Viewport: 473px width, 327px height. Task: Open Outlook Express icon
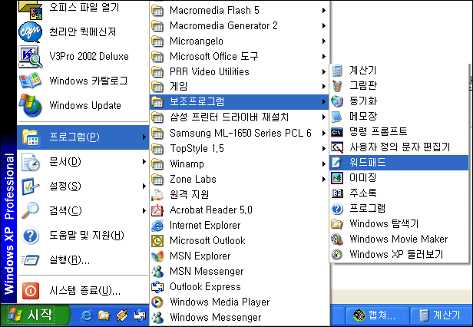coord(157,286)
